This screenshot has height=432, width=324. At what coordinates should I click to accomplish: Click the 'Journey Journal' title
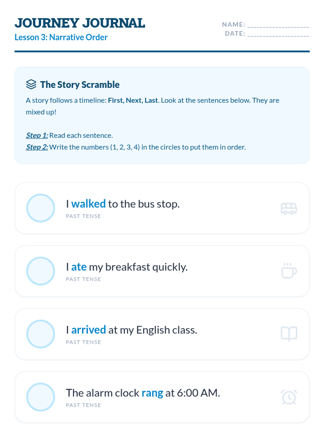[80, 23]
